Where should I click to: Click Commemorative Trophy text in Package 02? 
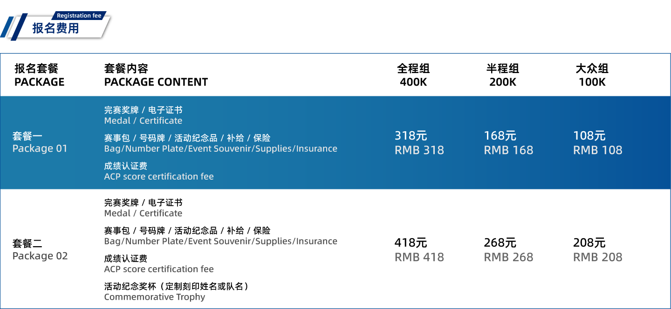point(155,297)
